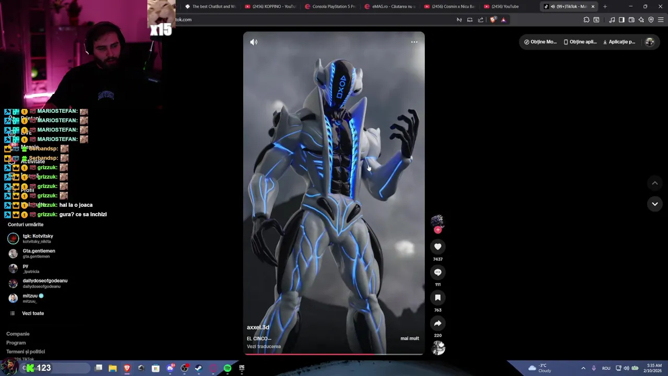668x376 pixels.
Task: Expand 'Program' footer section
Action: click(x=16, y=343)
